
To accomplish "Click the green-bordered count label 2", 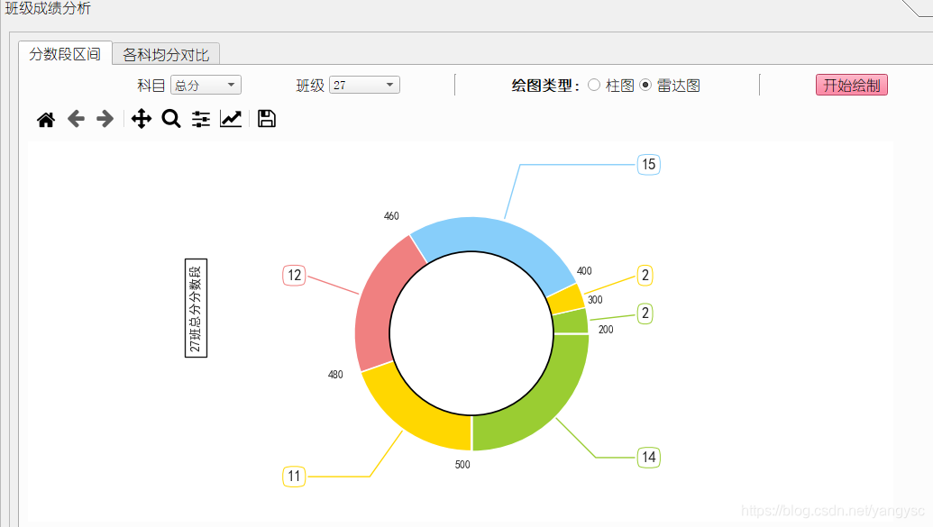I will [645, 313].
